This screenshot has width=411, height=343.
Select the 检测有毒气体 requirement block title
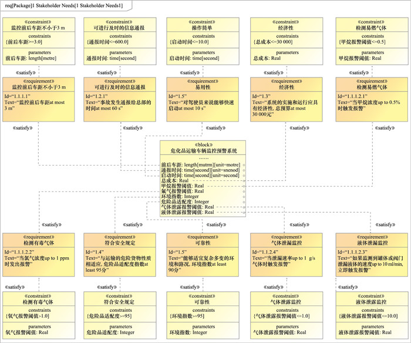pyautogui.click(x=39, y=243)
